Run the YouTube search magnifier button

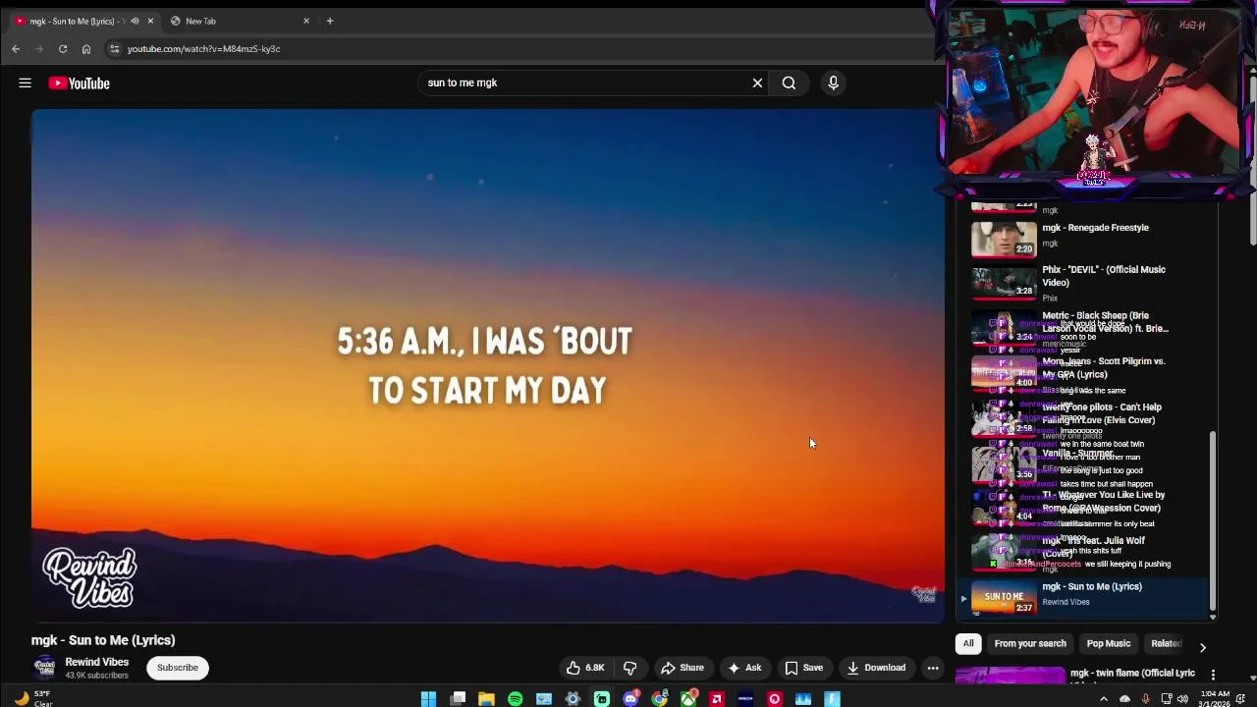[789, 83]
